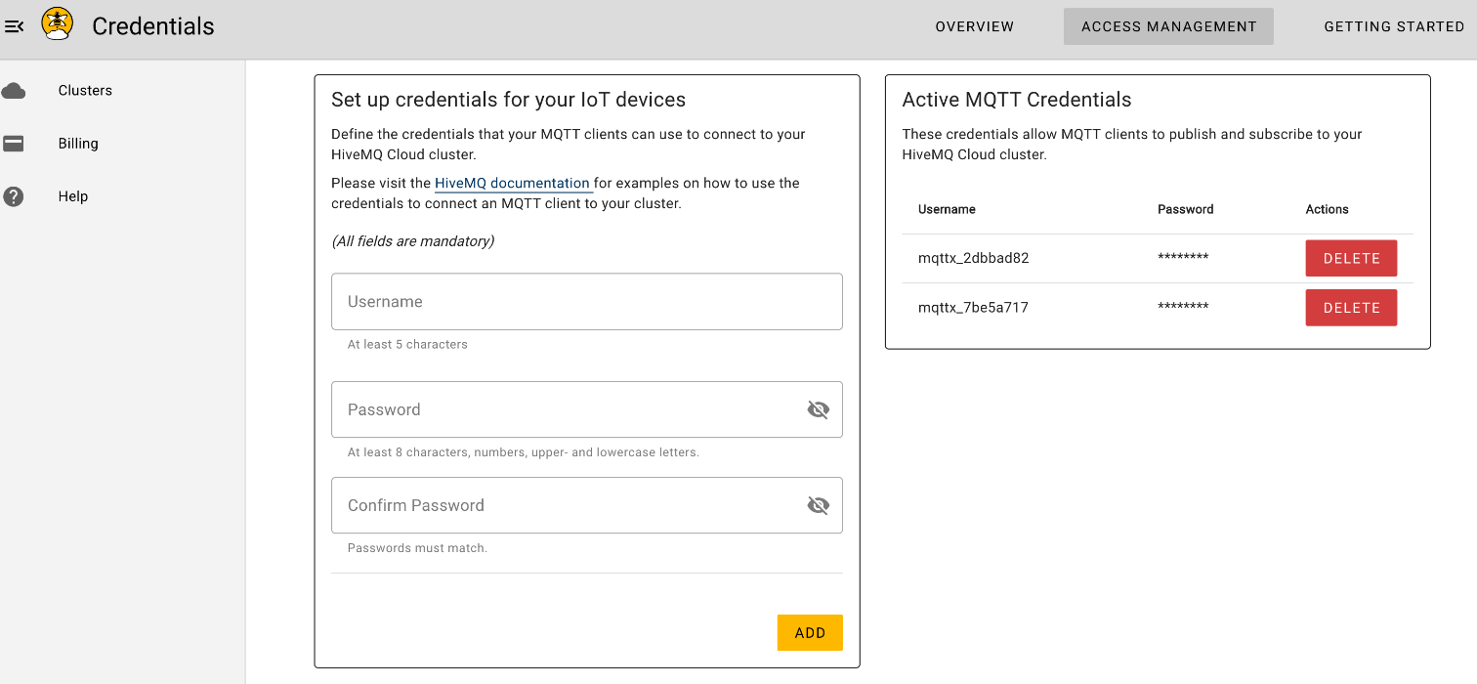
Task: Delete the mqttx_7be5a717 credential
Action: pyautogui.click(x=1351, y=308)
